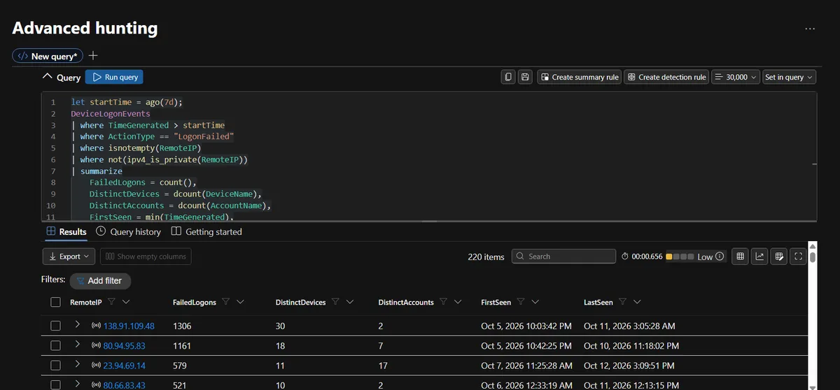
Task: Open the 30,000 row limit dropdown
Action: 736,77
